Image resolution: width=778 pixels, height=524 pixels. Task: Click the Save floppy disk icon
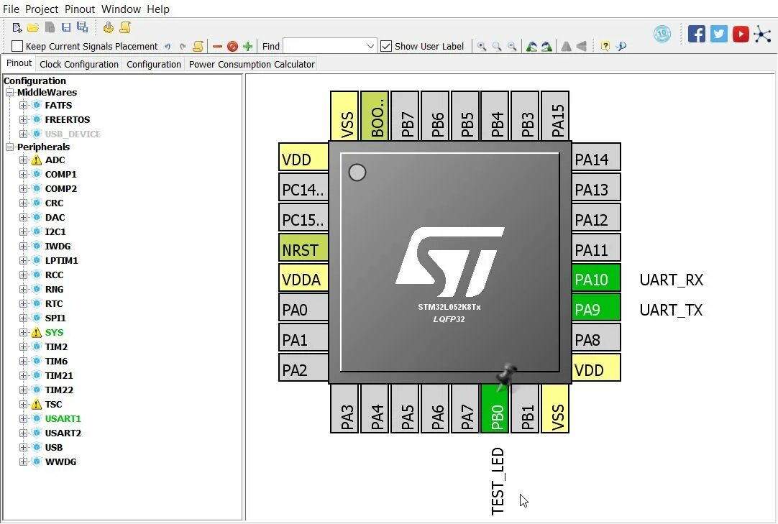(x=66, y=28)
